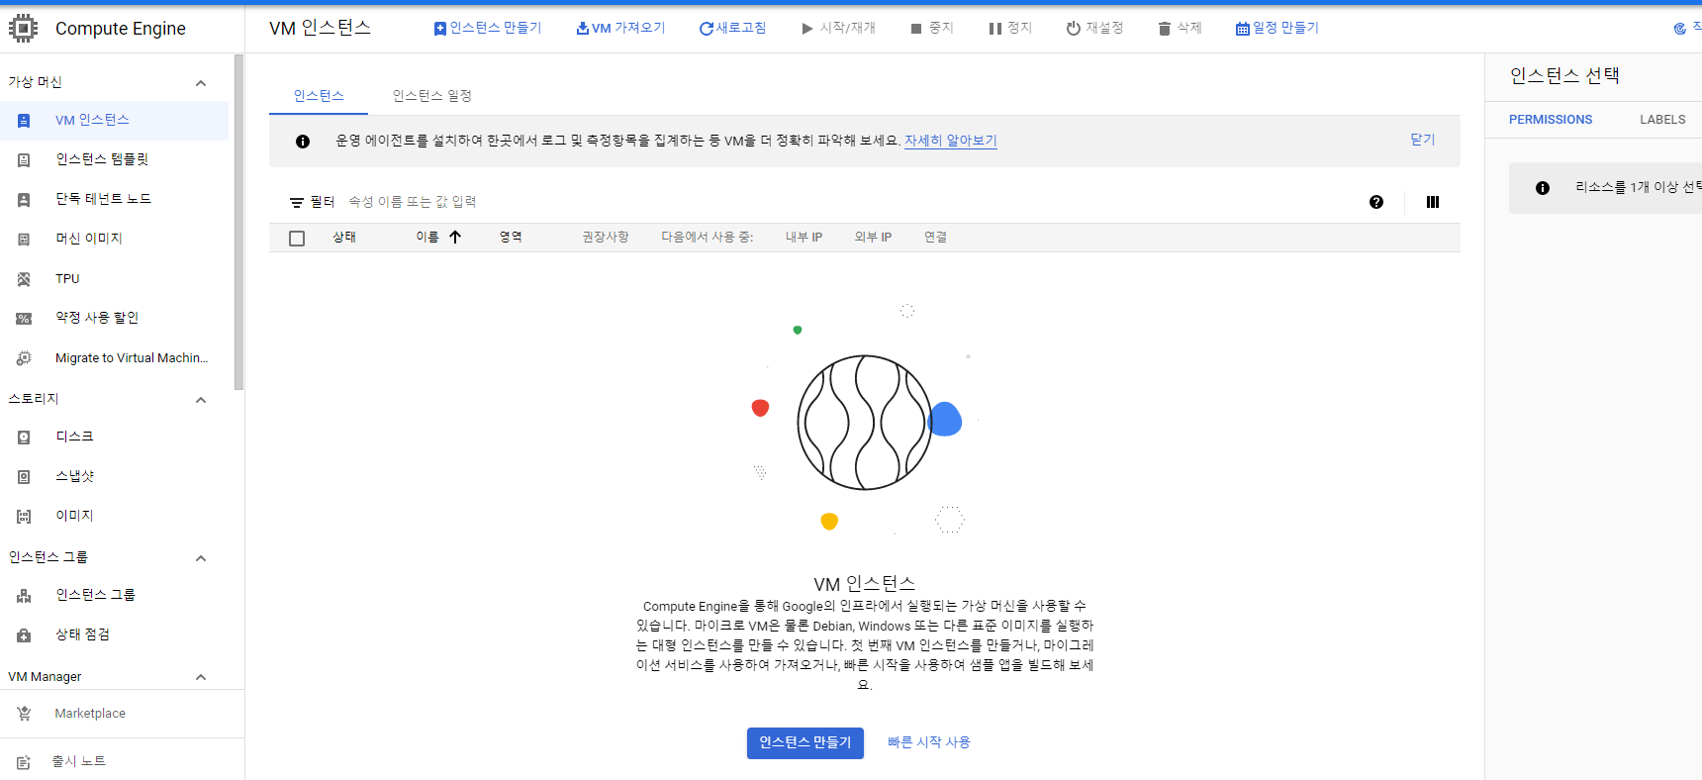Click the blue 인스턴스 만들기 button
This screenshot has height=780, width=1702.
pyautogui.click(x=805, y=742)
